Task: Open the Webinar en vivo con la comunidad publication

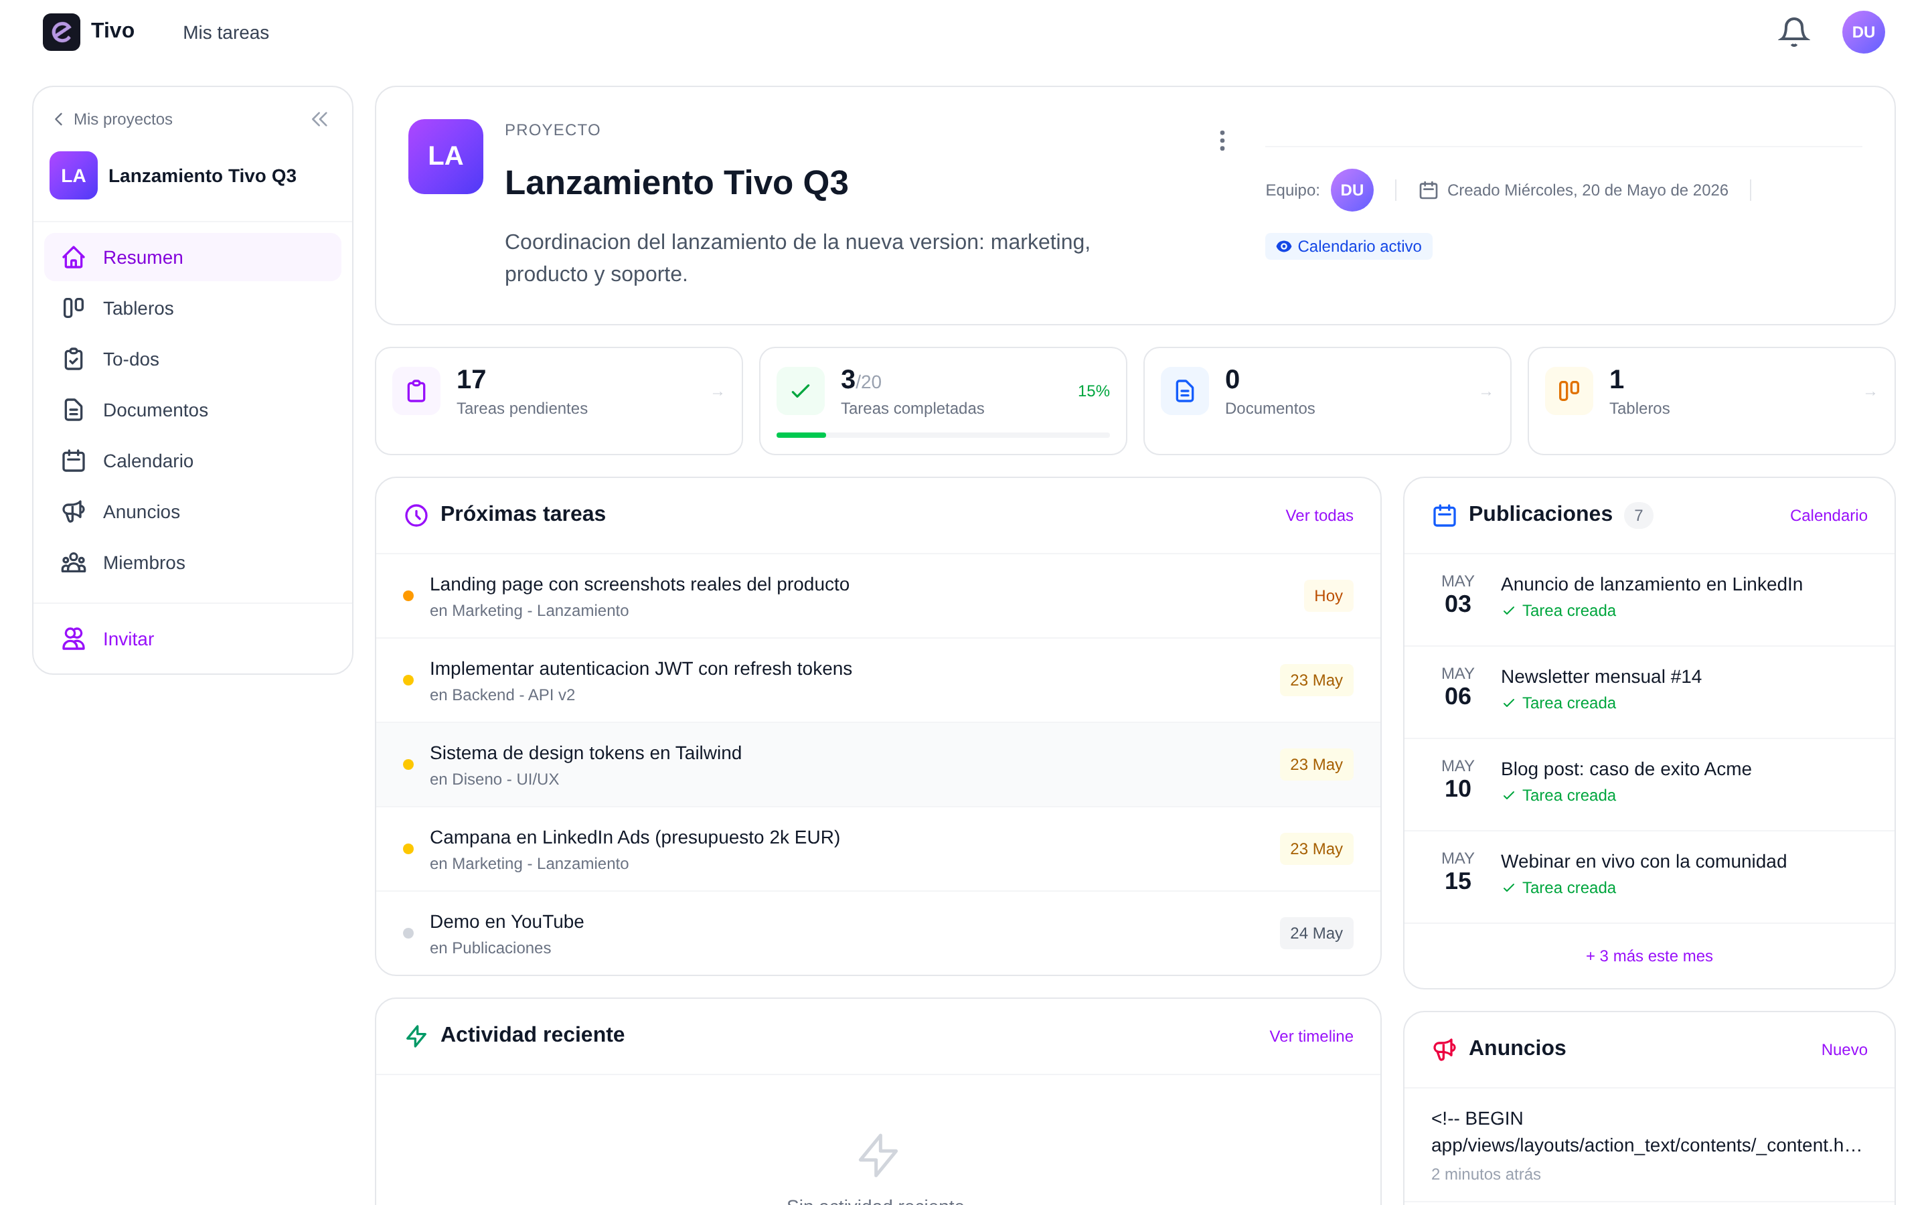Action: pos(1648,877)
